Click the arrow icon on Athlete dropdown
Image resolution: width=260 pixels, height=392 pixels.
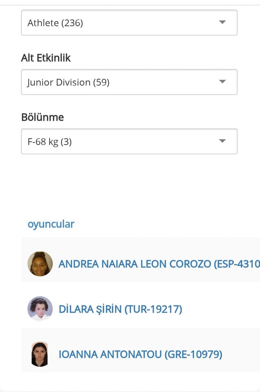tap(222, 23)
